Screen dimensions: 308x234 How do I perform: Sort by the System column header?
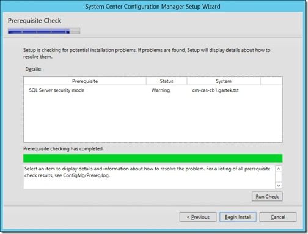[x=224, y=81]
